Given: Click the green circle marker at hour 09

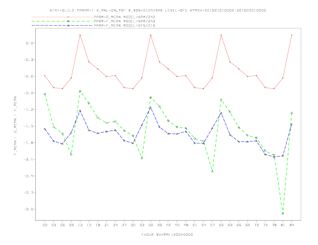Looking at the screenshot, I should pos(71,155).
